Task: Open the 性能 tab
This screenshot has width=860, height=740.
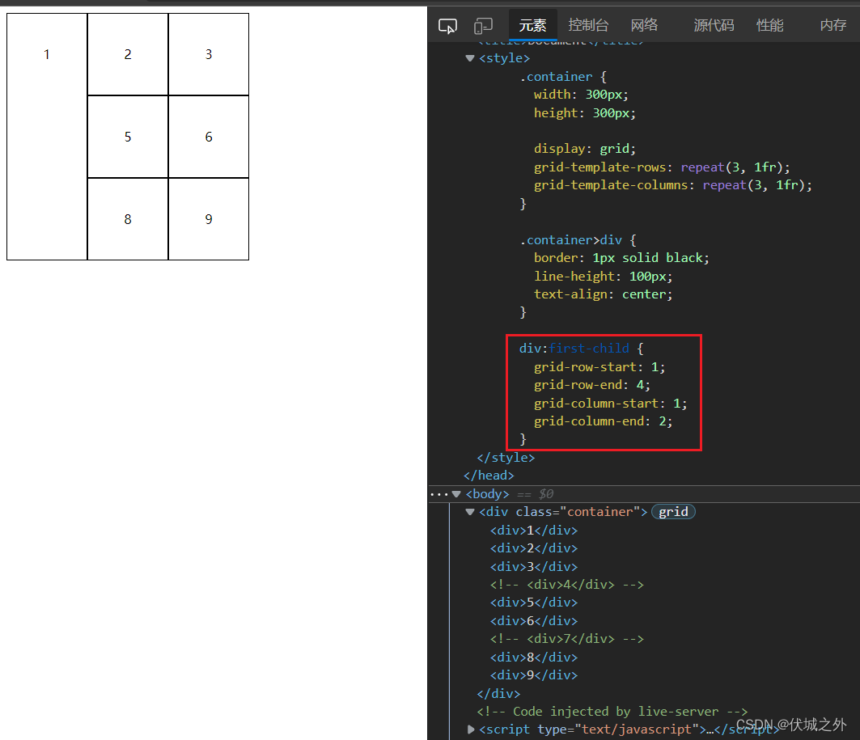Action: point(769,25)
